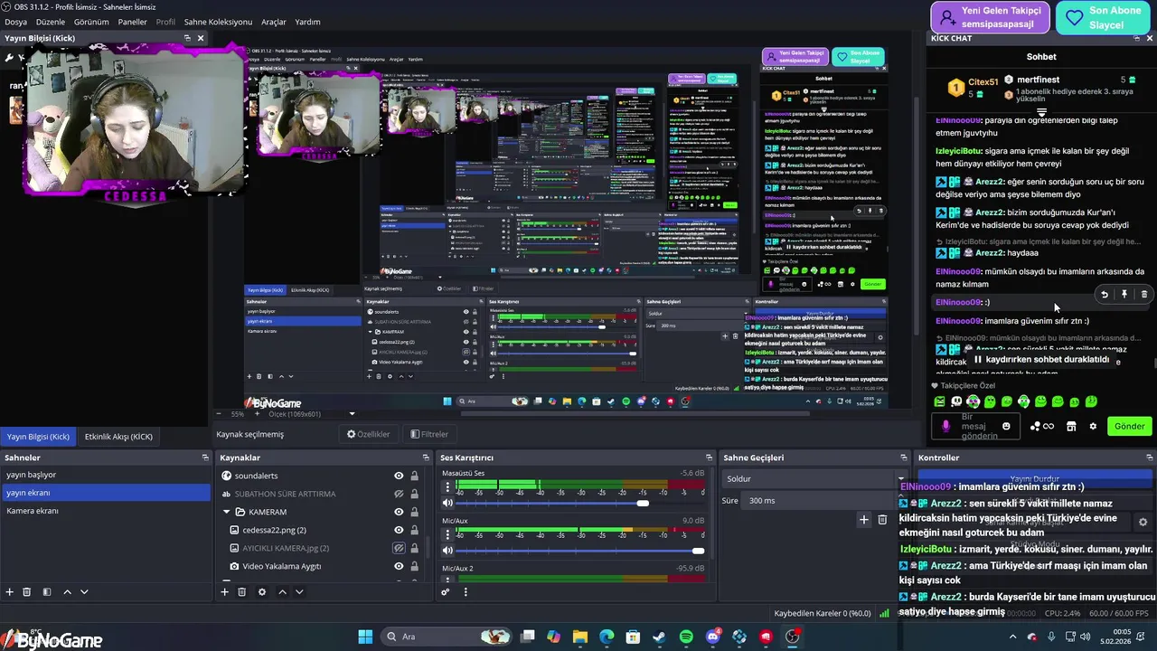Open the Soldur transition dropdown
The width and height of the screenshot is (1157, 651).
coord(814,478)
